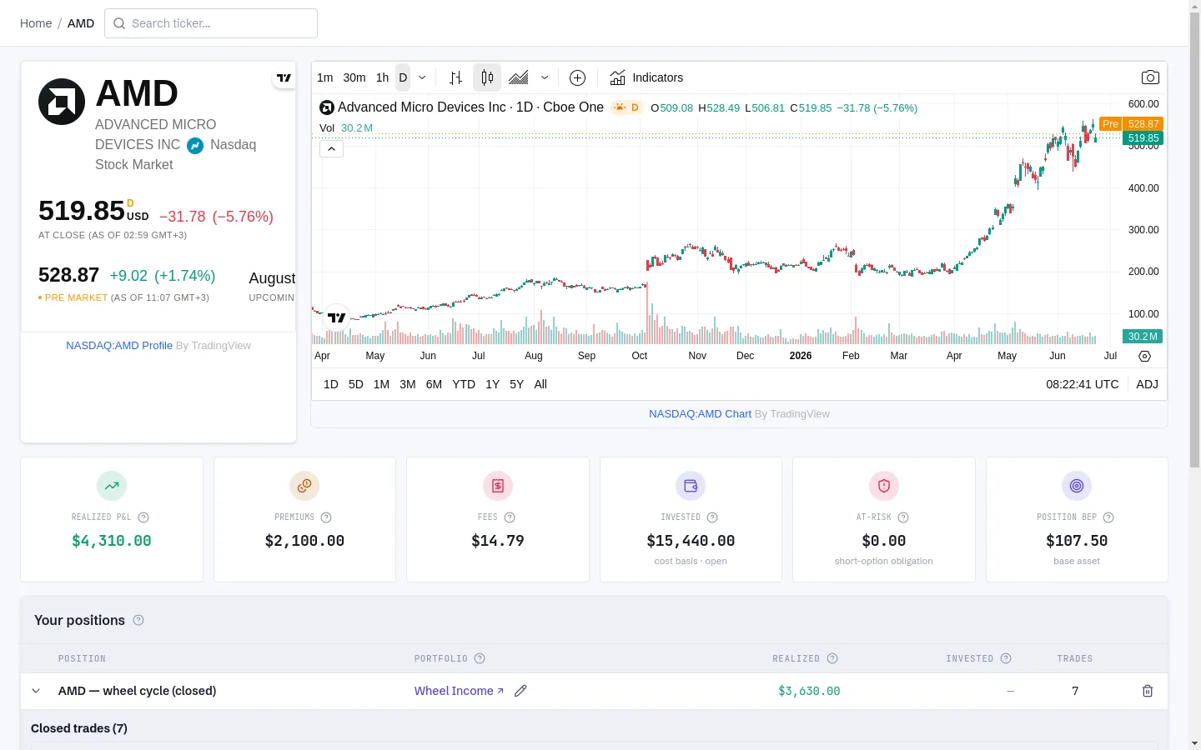This screenshot has width=1201, height=750.
Task: Click the page scrollbar down arrow
Action: click(x=1194, y=743)
